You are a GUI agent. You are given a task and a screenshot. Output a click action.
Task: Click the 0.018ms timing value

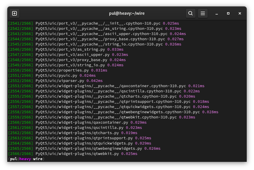pyautogui.click(x=201, y=102)
